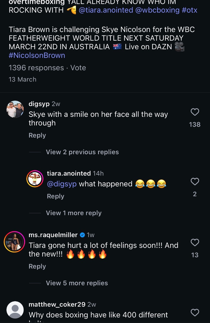Open the #NicolsonBrown hashtag
Screen dimensions: 210x323
click(37, 55)
